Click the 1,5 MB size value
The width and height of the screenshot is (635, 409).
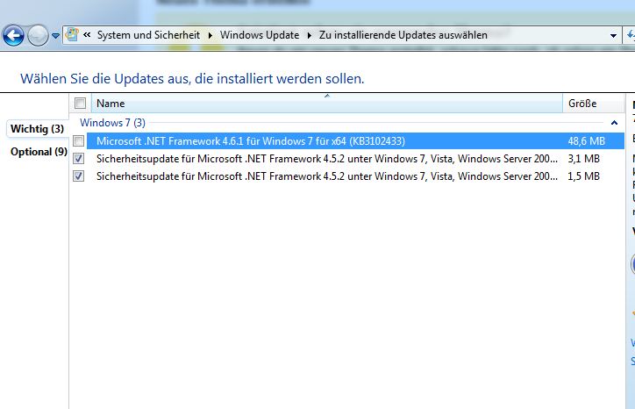(583, 176)
